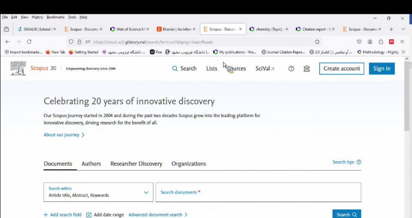Click the Create account button
The width and height of the screenshot is (412, 218).
click(x=341, y=69)
